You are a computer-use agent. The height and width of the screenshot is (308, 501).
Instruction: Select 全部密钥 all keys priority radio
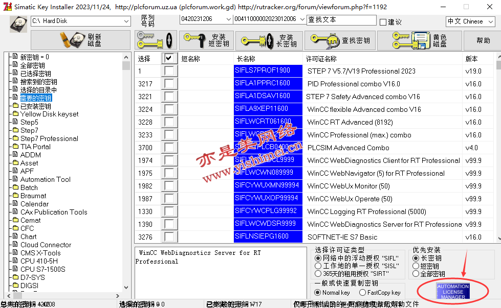tap(416, 274)
